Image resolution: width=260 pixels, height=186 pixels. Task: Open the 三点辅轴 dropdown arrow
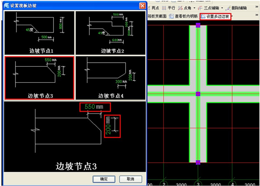click(222, 8)
